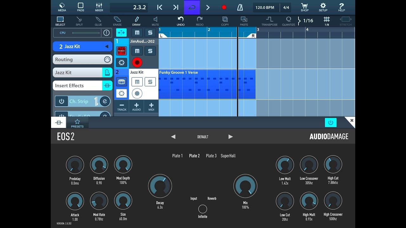This screenshot has height=228, width=406.
Task: Open the Help page
Action: (342, 7)
